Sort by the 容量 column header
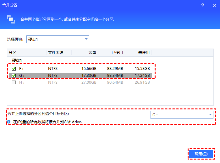Screen dimensions: 220x163 (92, 52)
